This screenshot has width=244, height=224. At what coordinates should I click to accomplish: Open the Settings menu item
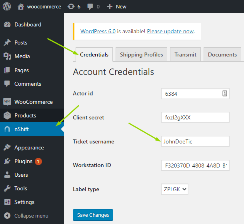tap(32, 202)
